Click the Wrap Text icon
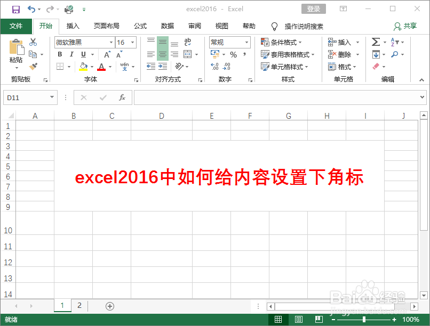430x326 pixels. tap(188, 42)
